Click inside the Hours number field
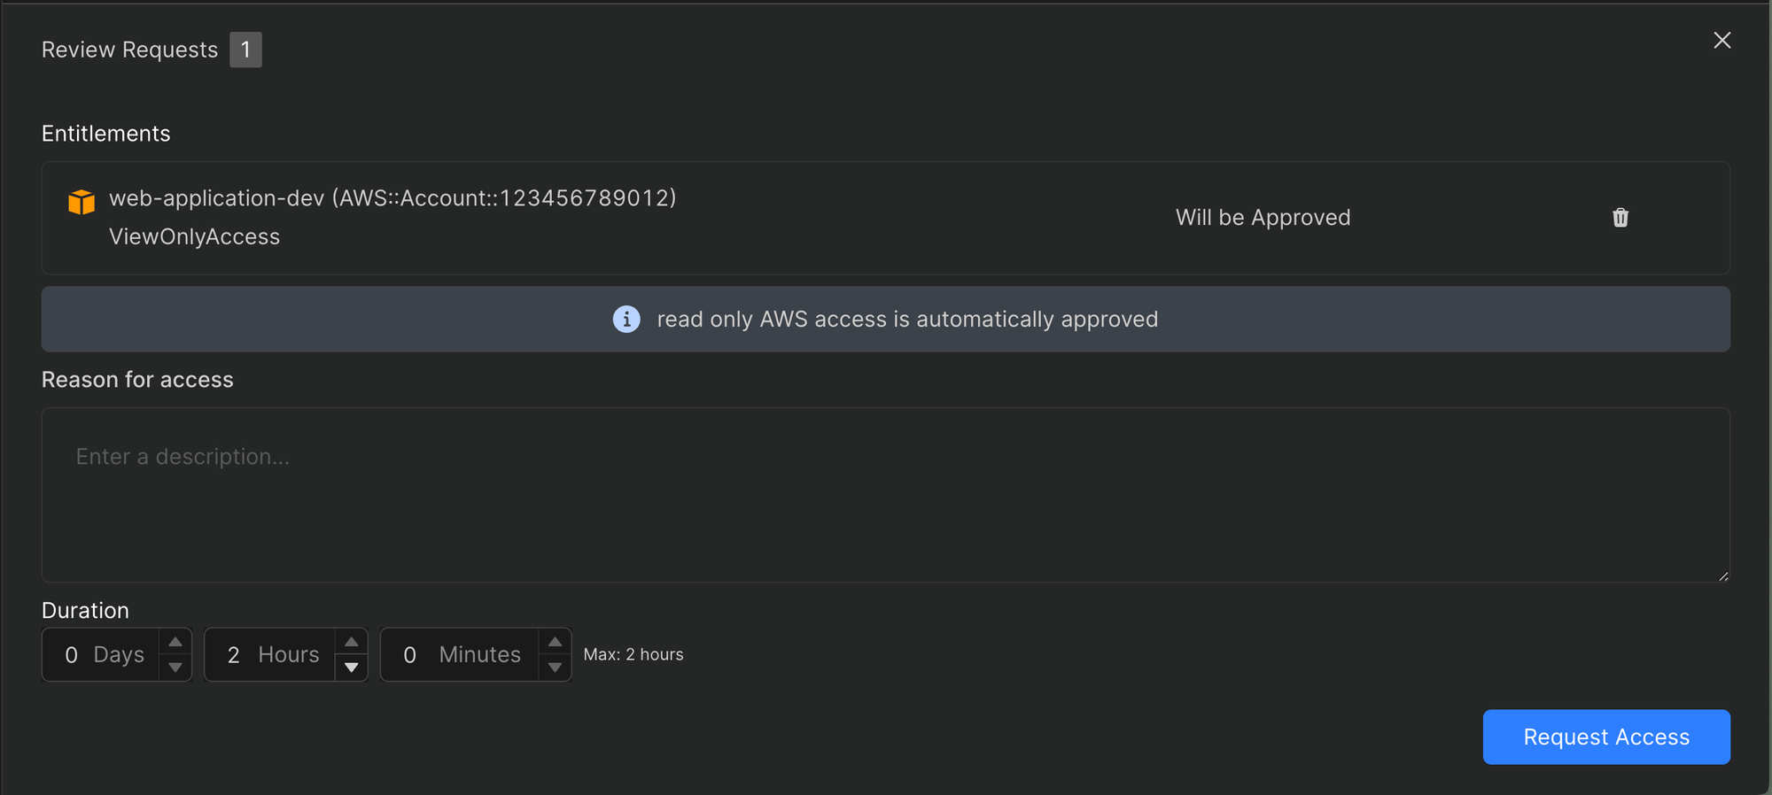 click(270, 654)
